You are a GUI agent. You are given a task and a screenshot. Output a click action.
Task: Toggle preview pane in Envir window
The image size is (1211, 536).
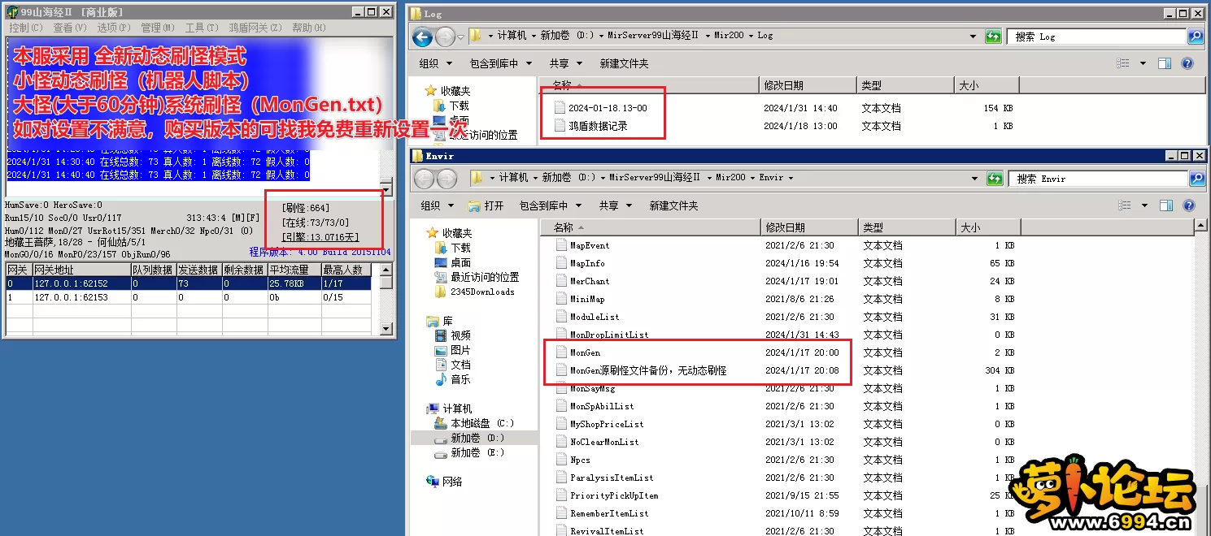1165,205
